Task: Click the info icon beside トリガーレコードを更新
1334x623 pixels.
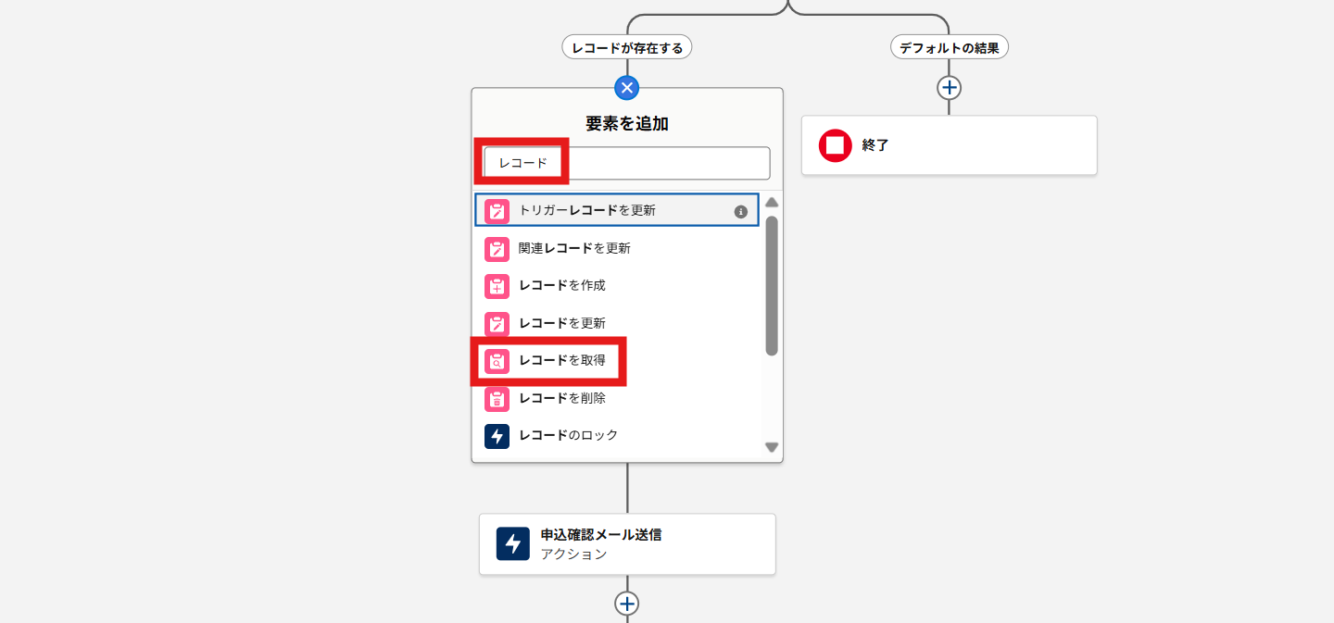Action: 740,211
